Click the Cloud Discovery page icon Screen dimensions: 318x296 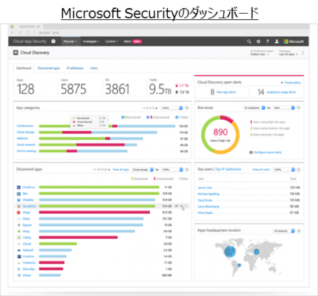point(15,53)
